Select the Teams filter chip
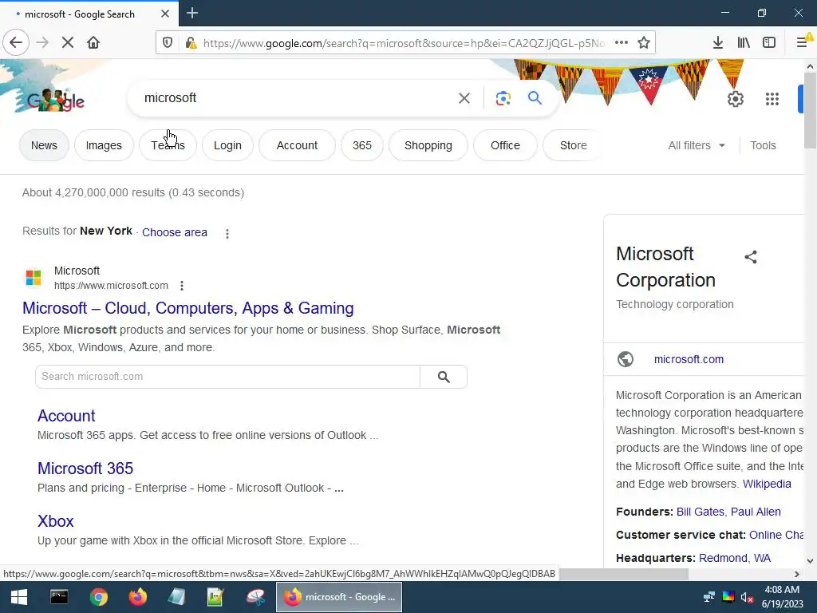The width and height of the screenshot is (817, 613). pos(168,145)
